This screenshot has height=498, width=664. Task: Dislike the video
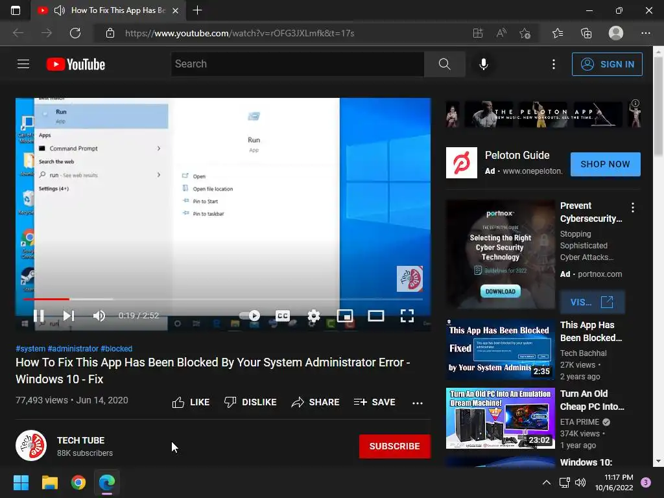(x=250, y=402)
